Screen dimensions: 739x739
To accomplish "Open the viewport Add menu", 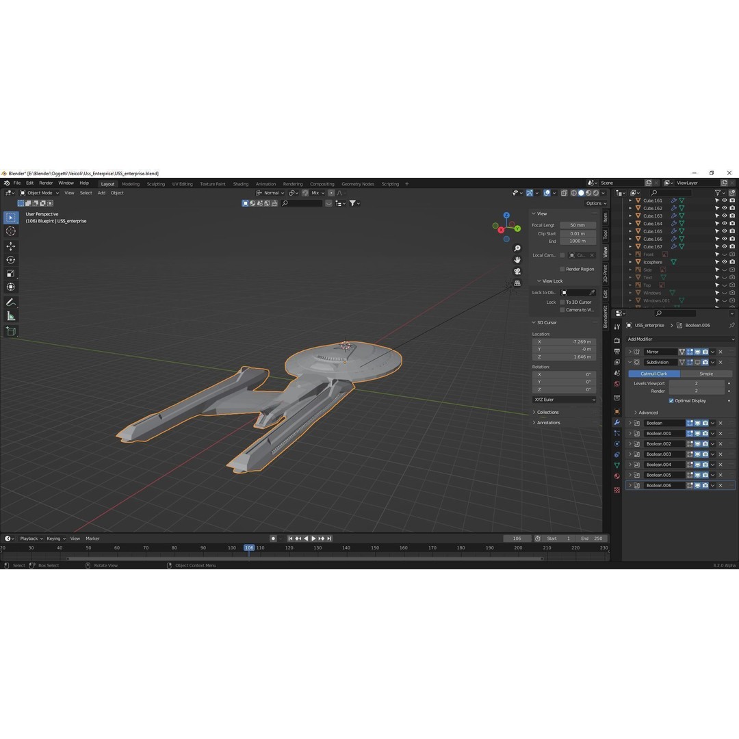I will [101, 193].
